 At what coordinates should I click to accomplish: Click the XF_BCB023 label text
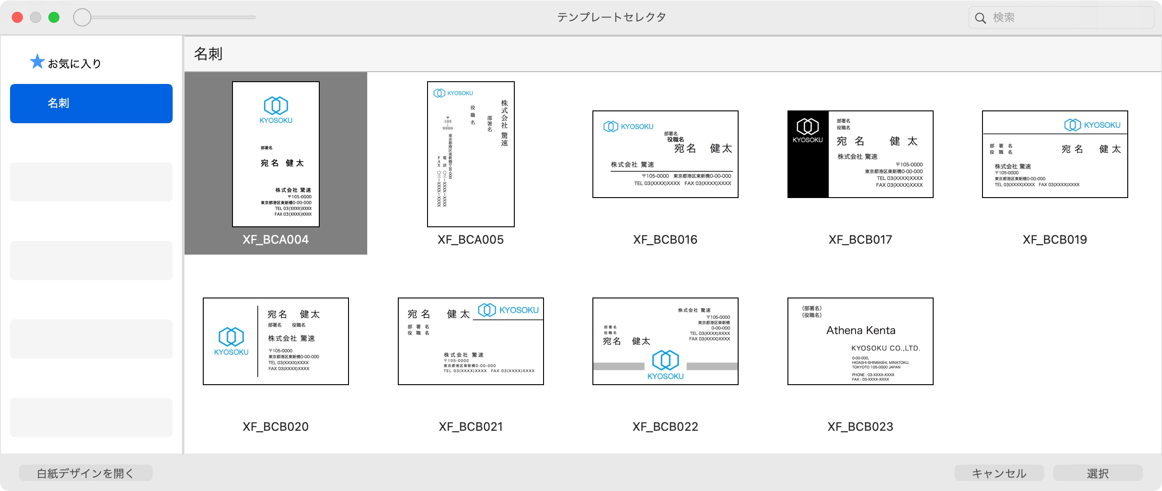pyautogui.click(x=861, y=427)
